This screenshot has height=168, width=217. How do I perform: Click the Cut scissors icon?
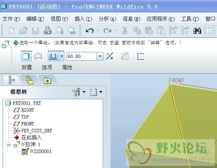point(125,31)
